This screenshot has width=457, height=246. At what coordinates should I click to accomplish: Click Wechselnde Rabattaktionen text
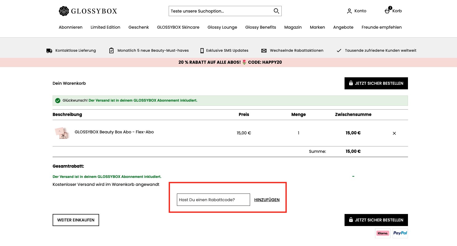pyautogui.click(x=297, y=51)
